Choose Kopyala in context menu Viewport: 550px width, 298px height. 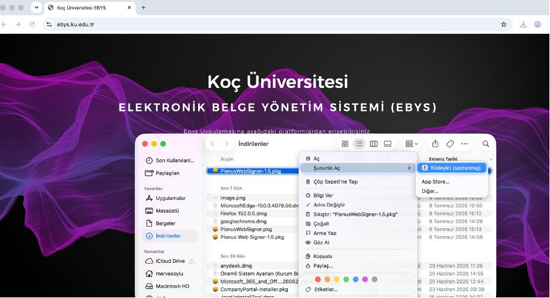click(x=358, y=256)
